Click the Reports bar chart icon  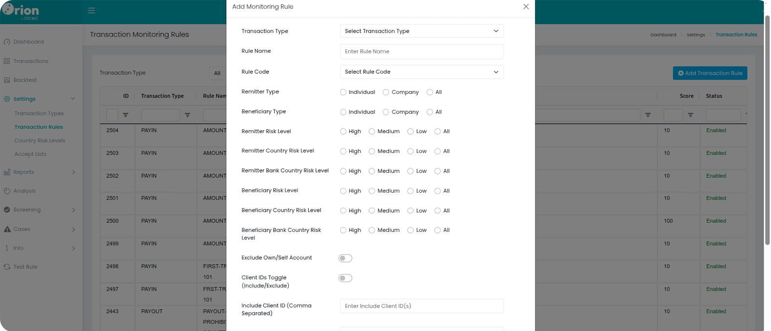7,172
